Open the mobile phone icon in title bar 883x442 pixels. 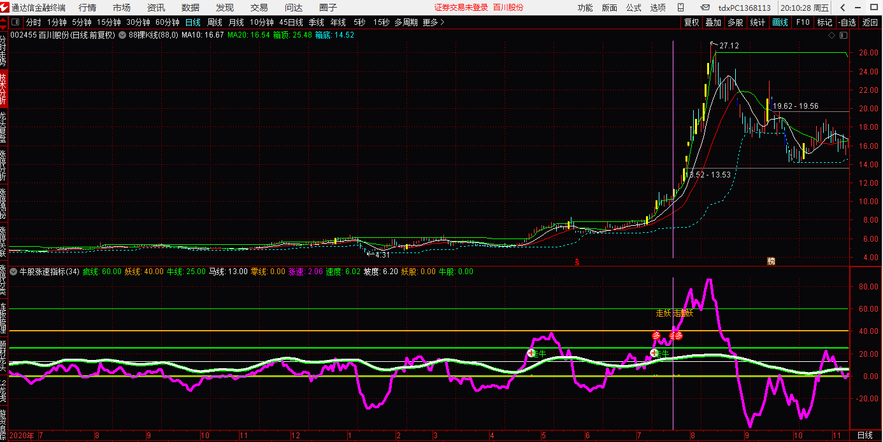681,8
